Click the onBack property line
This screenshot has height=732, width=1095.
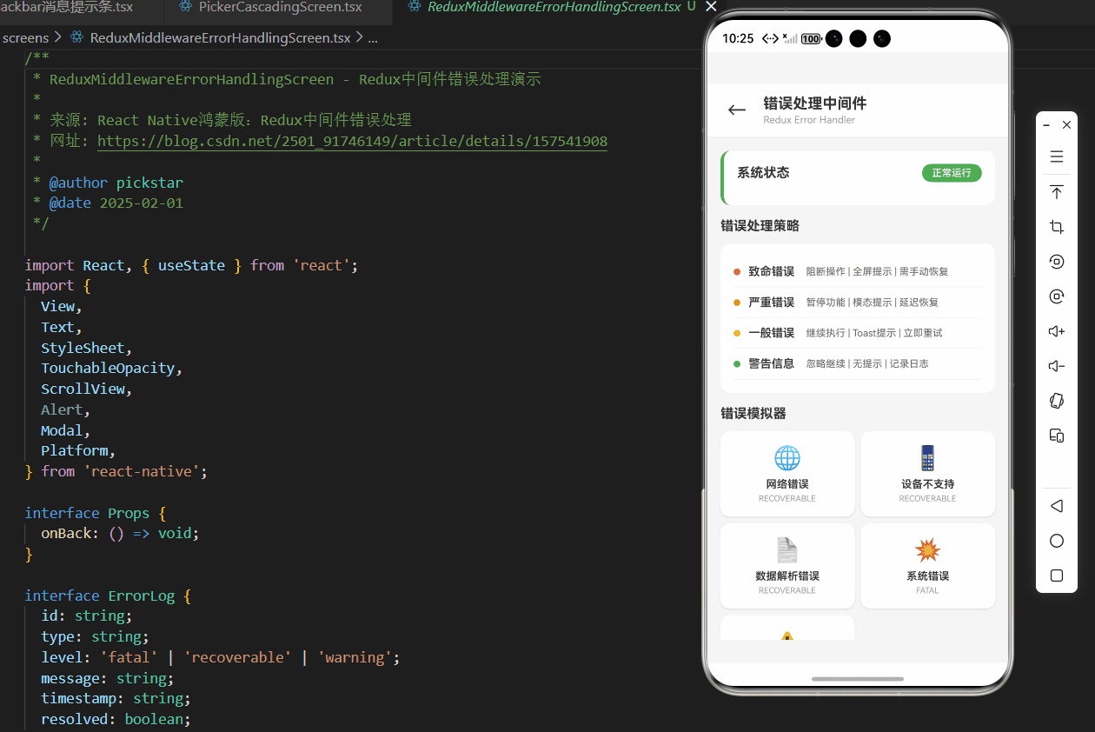[x=120, y=533]
